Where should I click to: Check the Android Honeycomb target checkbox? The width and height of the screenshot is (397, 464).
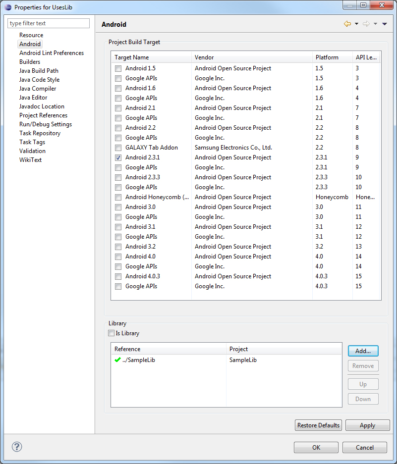click(118, 197)
